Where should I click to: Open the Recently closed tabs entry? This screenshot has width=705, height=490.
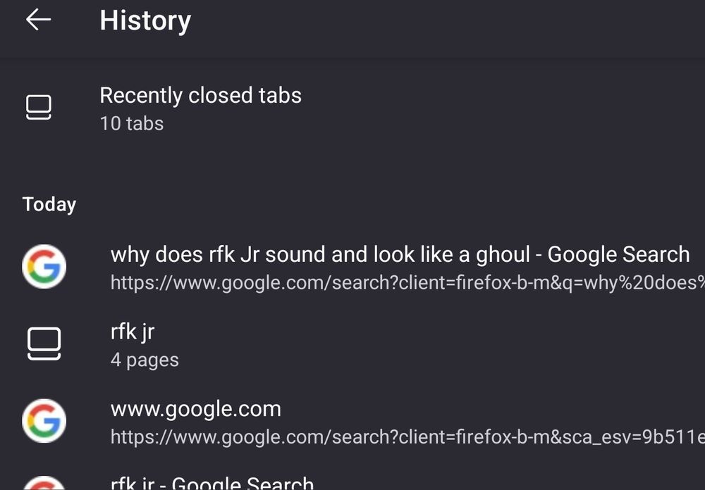tap(201, 107)
